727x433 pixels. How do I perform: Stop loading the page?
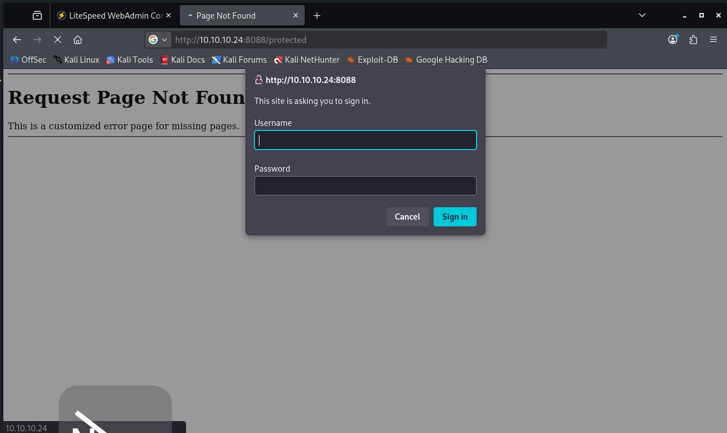coord(57,40)
